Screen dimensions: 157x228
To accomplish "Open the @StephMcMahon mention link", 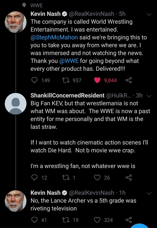I will point(54,37).
